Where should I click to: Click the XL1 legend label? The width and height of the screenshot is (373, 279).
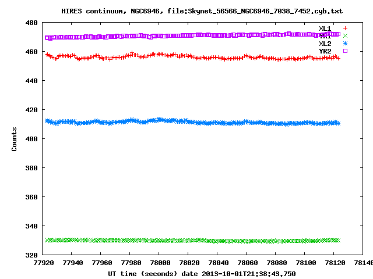[x=325, y=28]
